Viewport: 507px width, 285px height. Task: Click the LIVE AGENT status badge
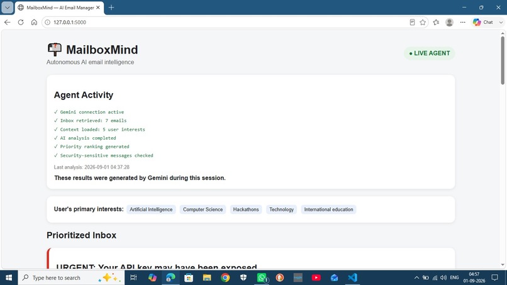[x=429, y=53]
